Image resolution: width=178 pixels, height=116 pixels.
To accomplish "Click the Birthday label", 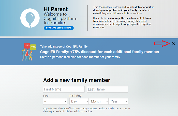I will coord(76,96).
